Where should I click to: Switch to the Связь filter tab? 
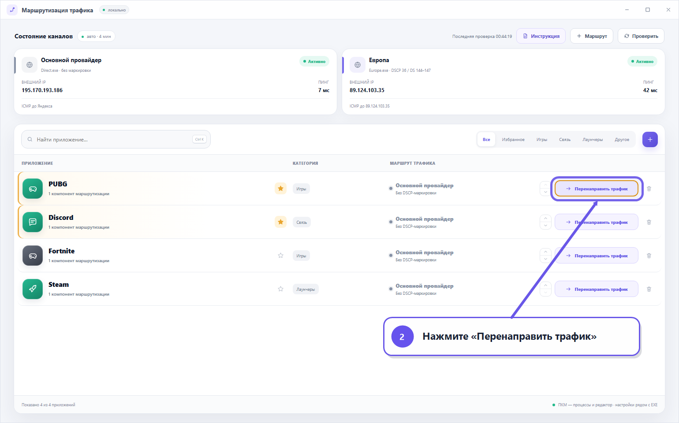[565, 139]
